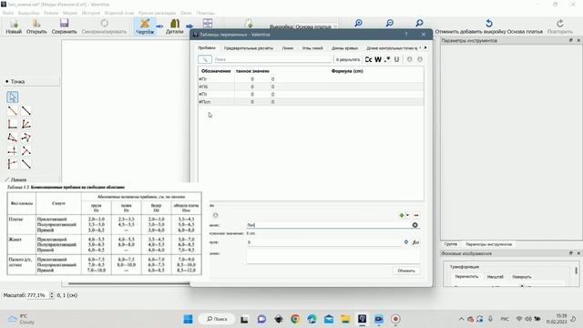Click the formula input field with value 0
The height and width of the screenshot is (328, 583).
pos(324,242)
